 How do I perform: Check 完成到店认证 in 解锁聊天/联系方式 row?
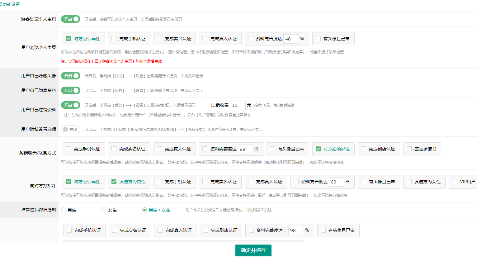(x=364, y=149)
